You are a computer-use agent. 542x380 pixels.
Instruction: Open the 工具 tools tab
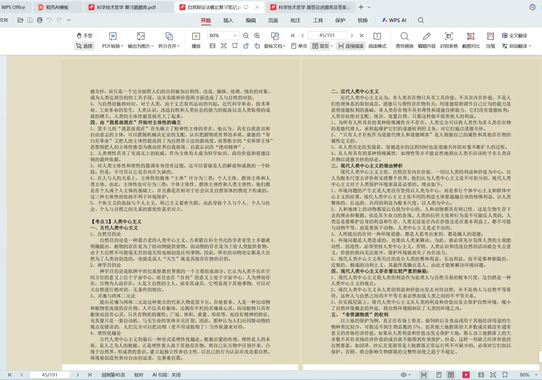pyautogui.click(x=318, y=21)
